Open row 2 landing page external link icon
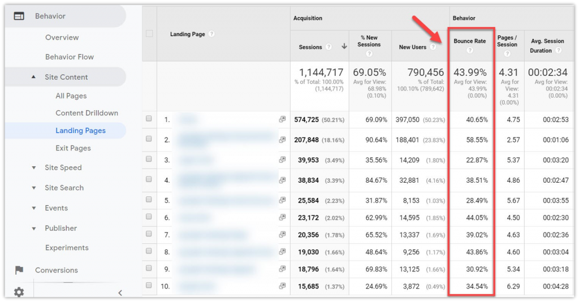This screenshot has width=579, height=302. coord(282,140)
